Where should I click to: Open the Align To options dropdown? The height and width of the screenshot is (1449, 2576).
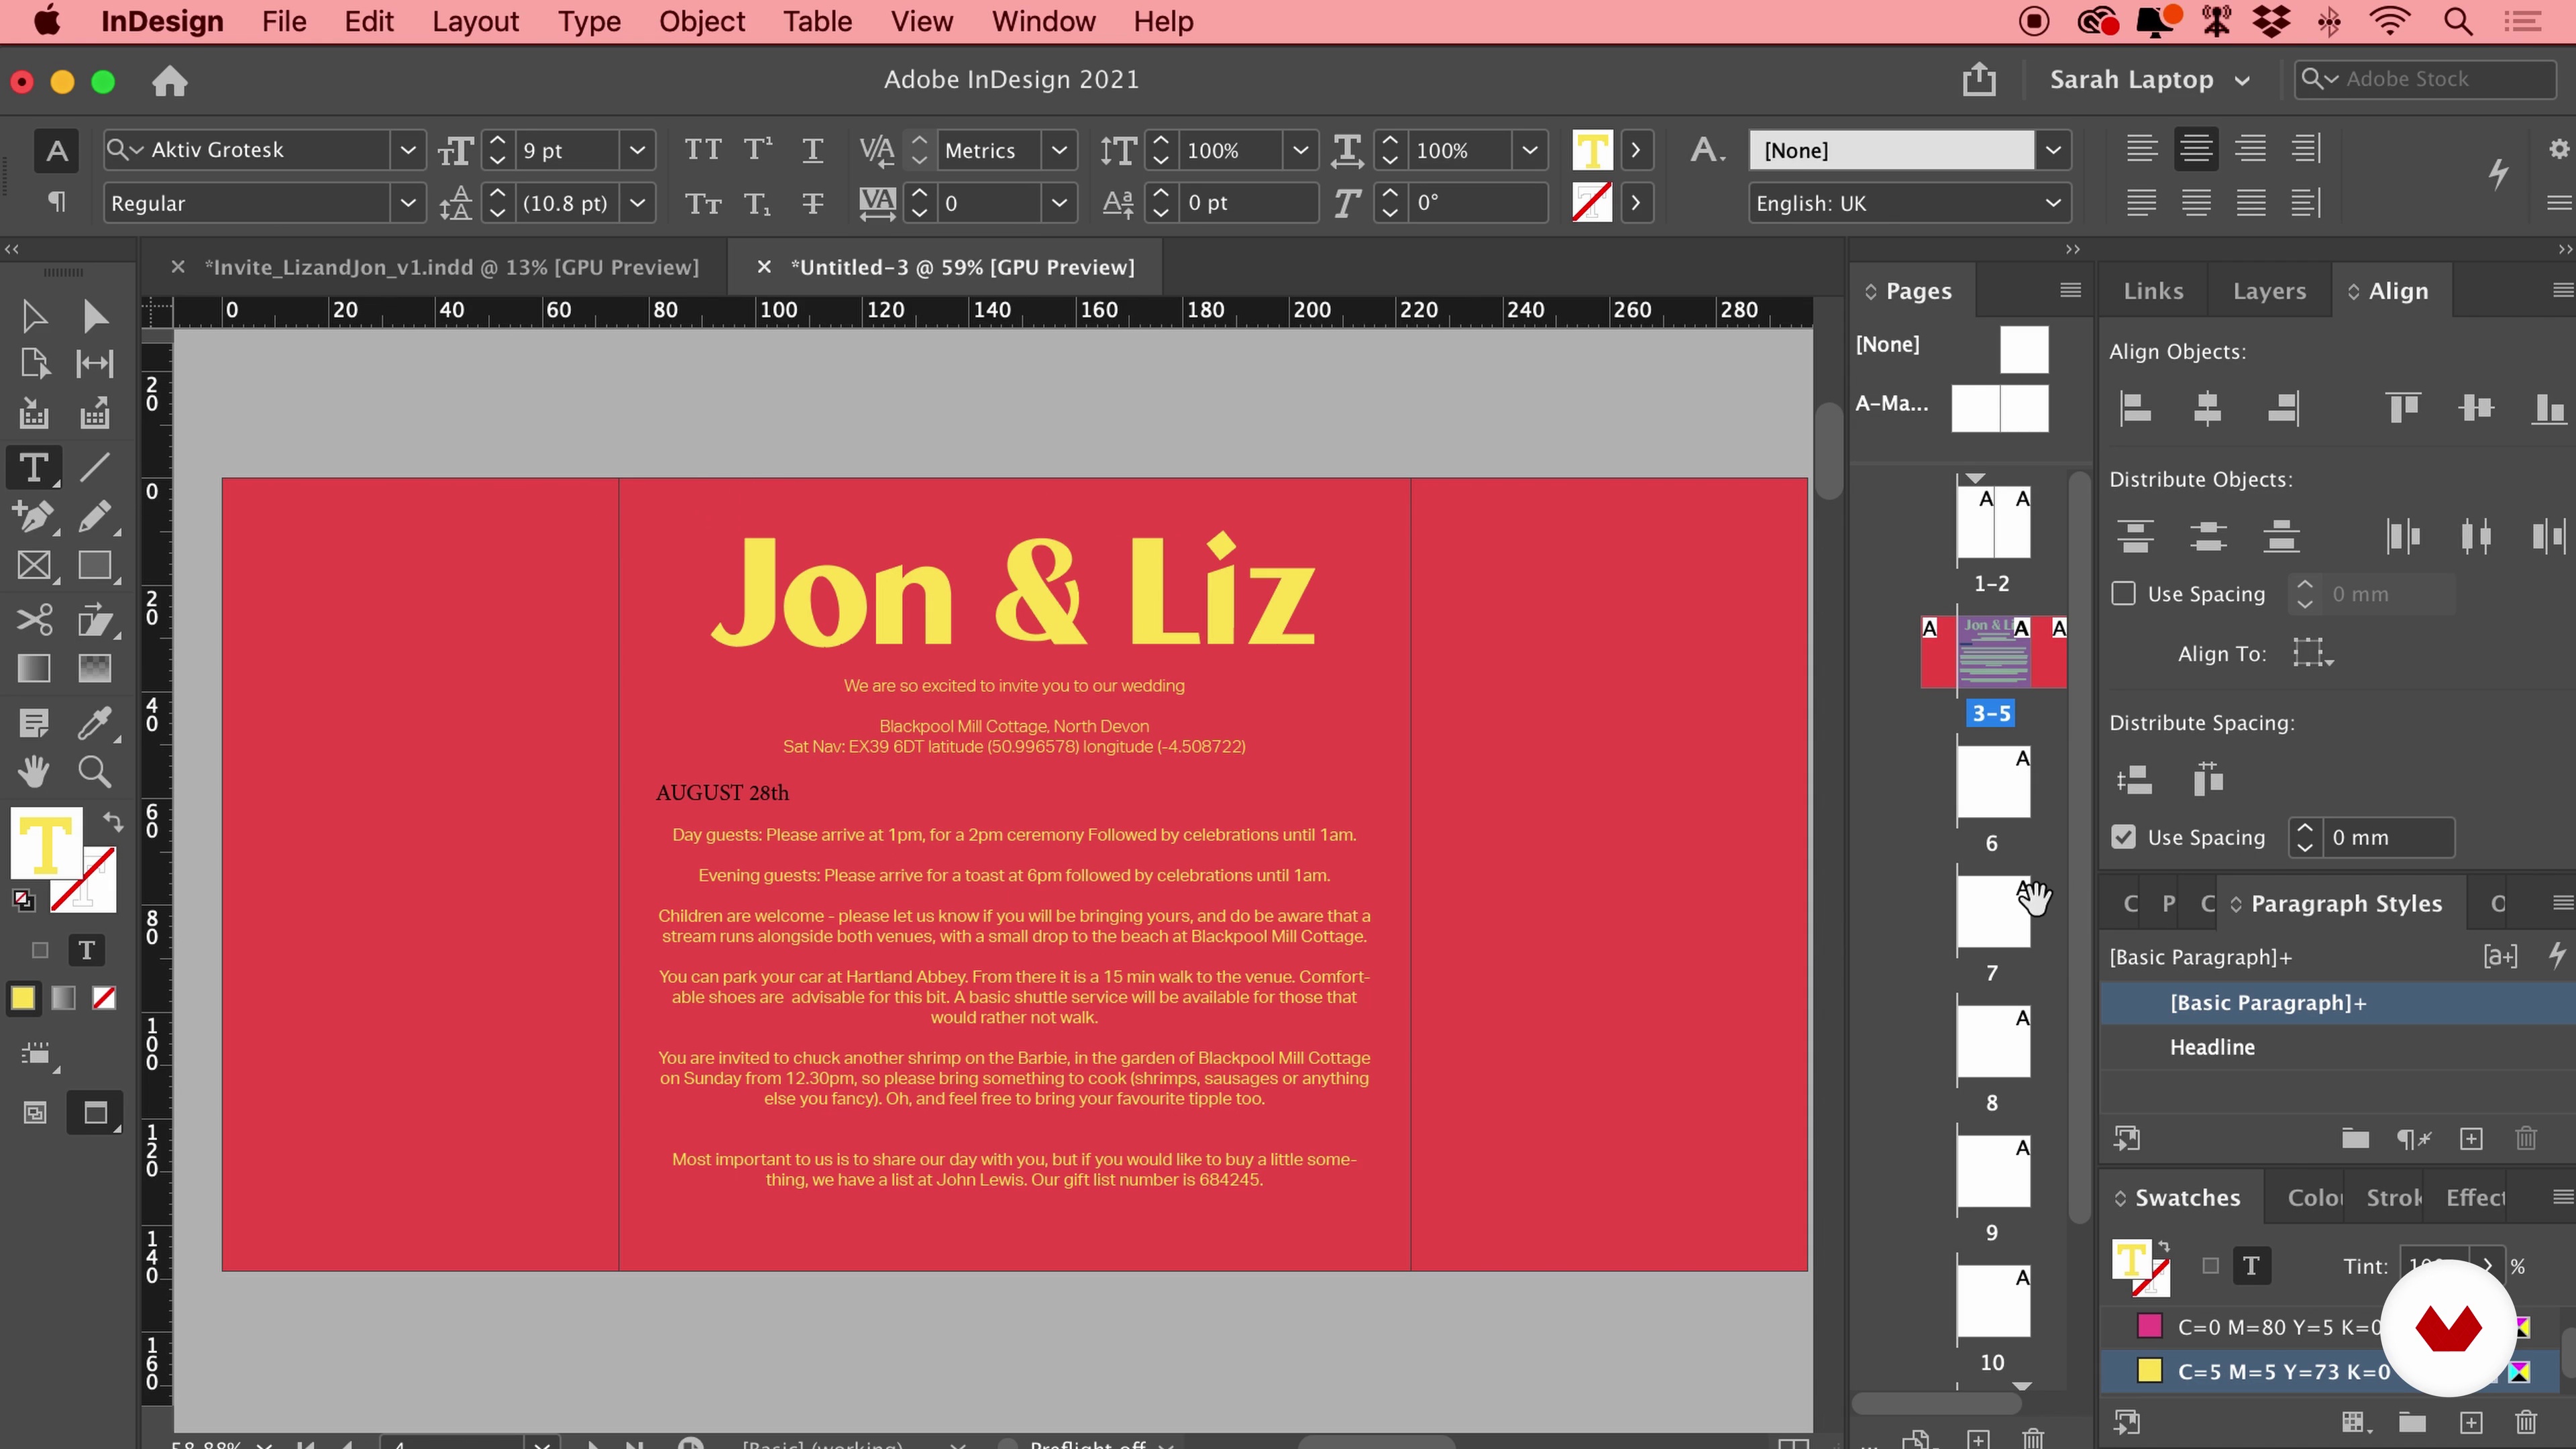[x=2313, y=653]
